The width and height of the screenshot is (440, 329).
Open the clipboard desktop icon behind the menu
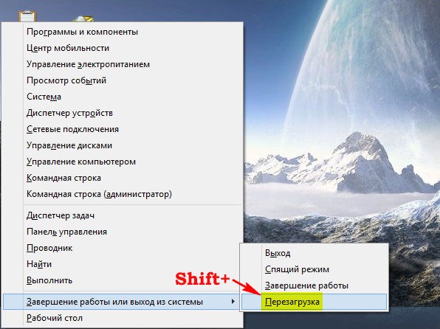[27, 16]
